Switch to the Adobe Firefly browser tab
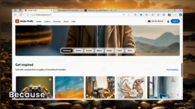This screenshot has height=109, width=195. pyautogui.click(x=38, y=10)
